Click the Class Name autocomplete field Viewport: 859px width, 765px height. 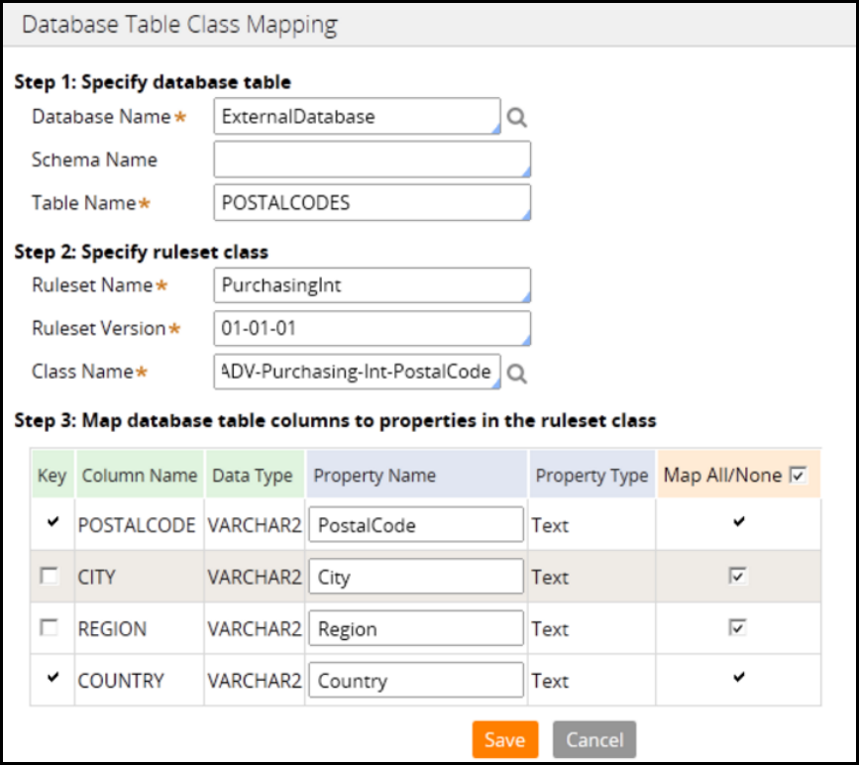(x=357, y=372)
